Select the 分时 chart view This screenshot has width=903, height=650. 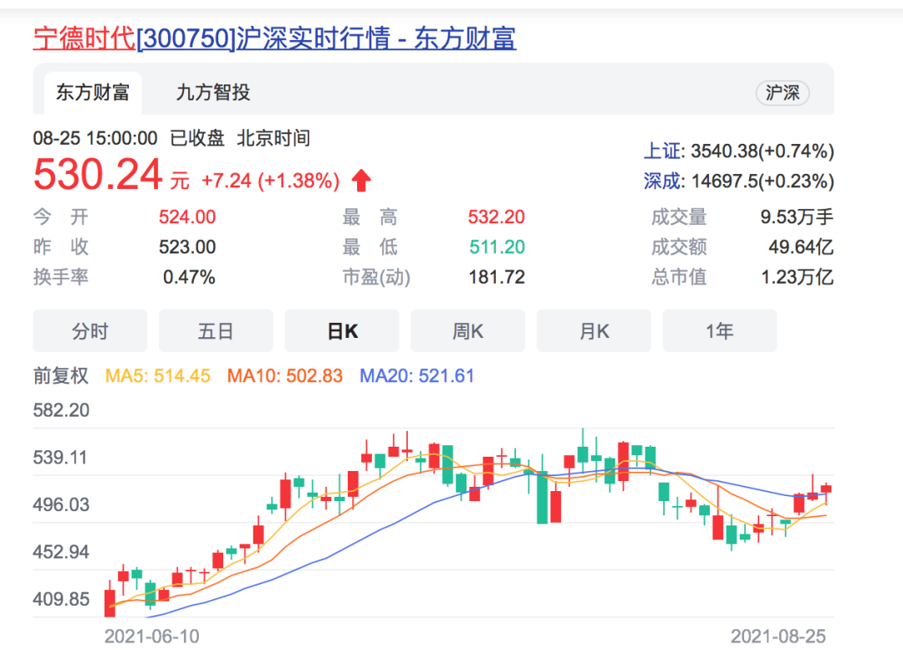[x=89, y=331]
